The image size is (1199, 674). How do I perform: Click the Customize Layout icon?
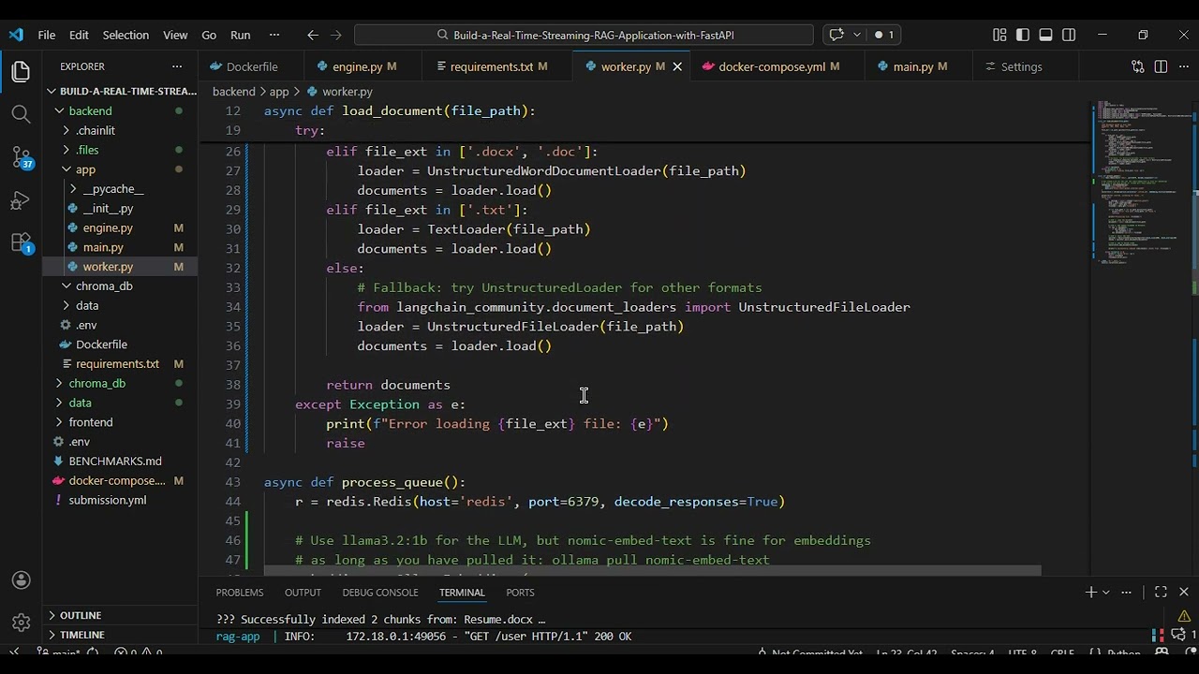[999, 35]
